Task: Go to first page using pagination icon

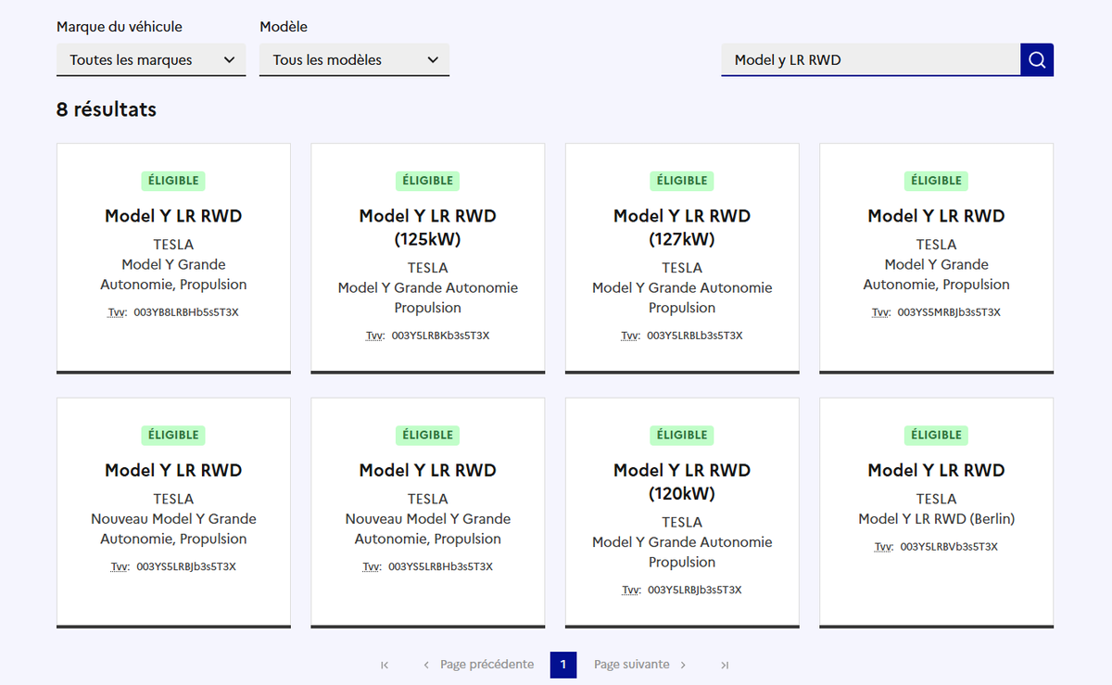Action: [x=385, y=665]
